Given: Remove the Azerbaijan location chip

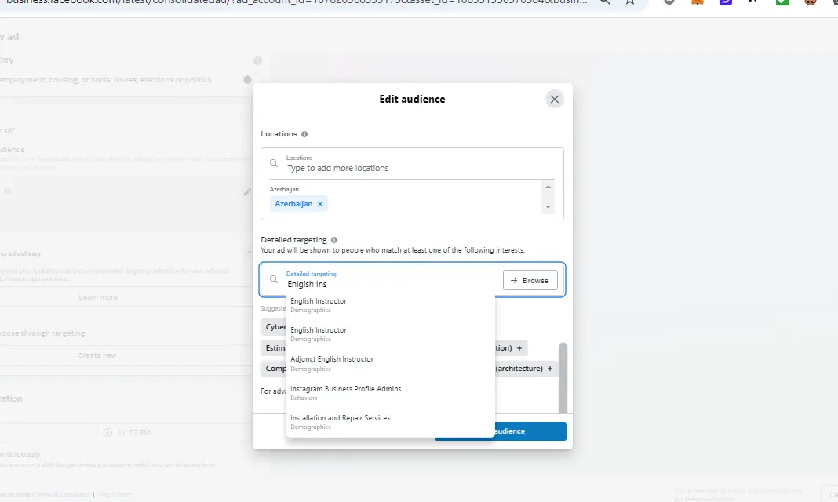Looking at the screenshot, I should coord(320,204).
